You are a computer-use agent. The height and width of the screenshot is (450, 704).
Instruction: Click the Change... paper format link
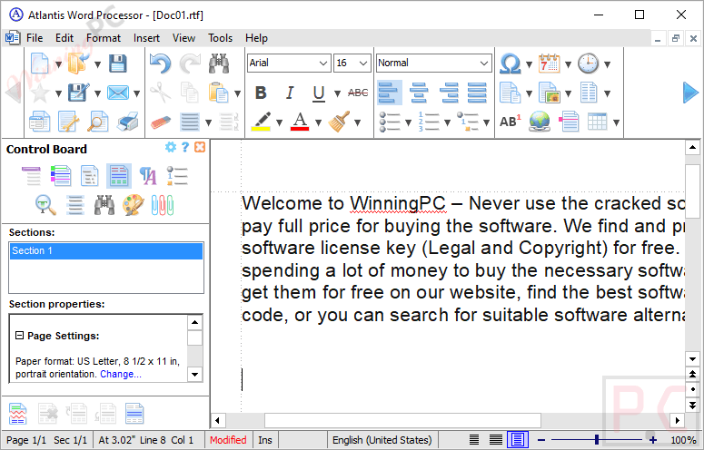(121, 374)
